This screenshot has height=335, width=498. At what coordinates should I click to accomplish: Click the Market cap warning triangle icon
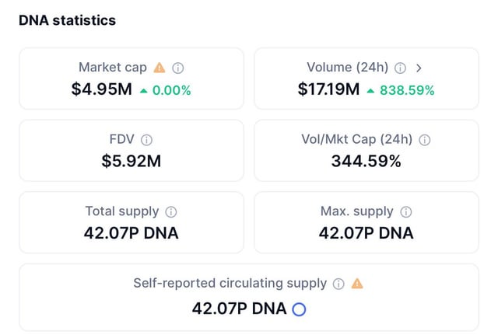pos(160,68)
